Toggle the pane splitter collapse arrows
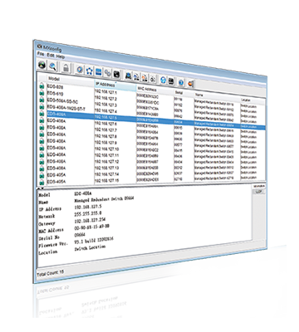 click(40, 188)
